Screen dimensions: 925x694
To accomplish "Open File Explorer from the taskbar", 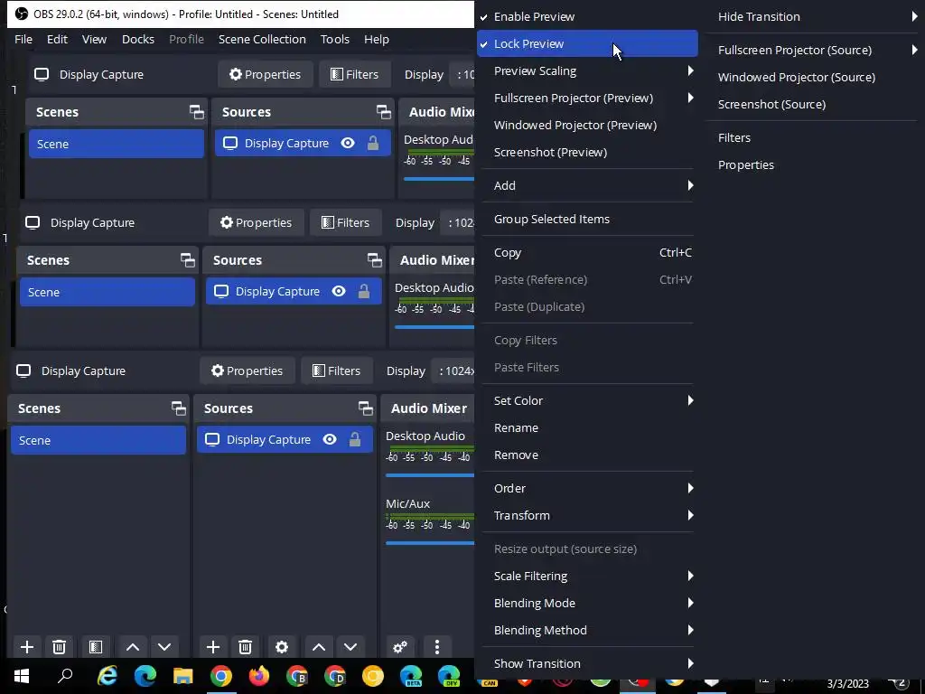I will (x=182, y=676).
